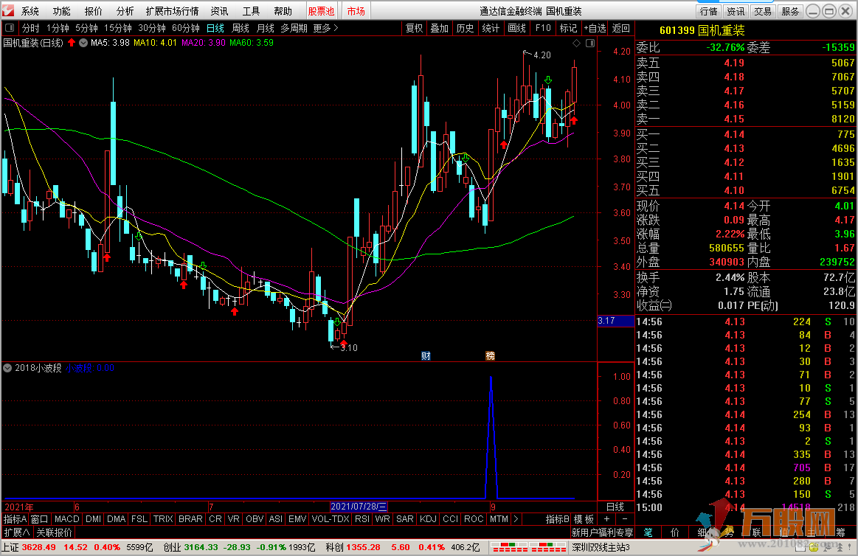The image size is (858, 556).
Task: Select the 60分钟 period
Action: coord(185,28)
